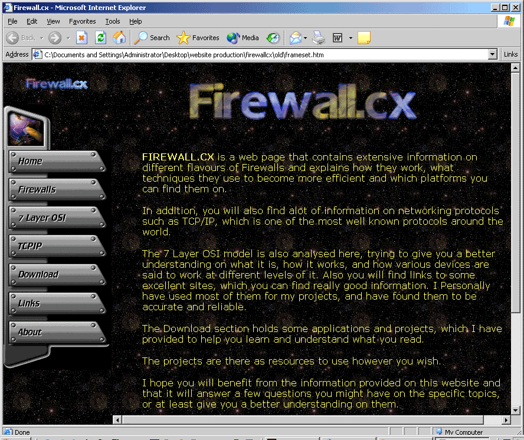Click the yellow Discuss note icon
The image size is (524, 440).
tap(364, 38)
